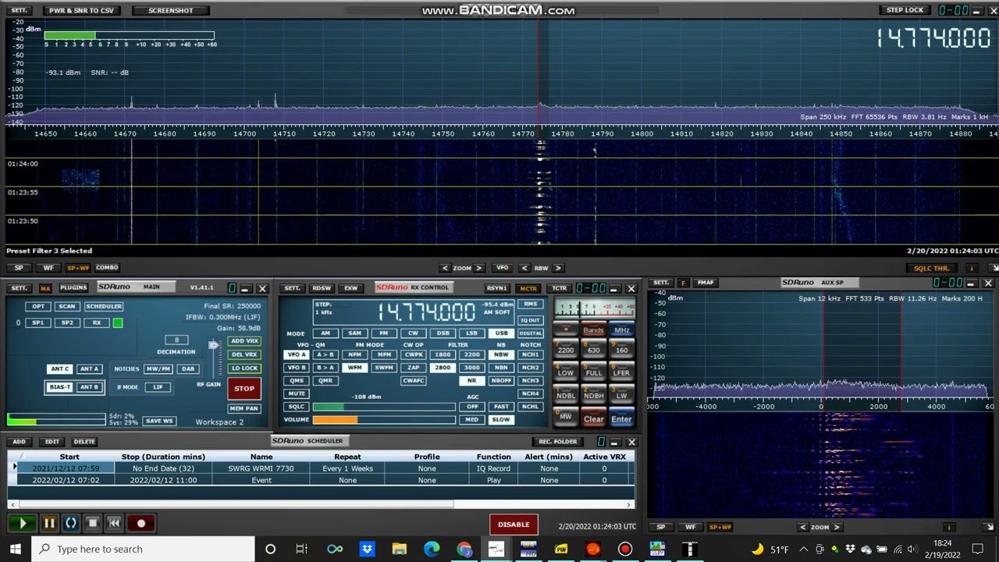Image resolution: width=999 pixels, height=562 pixels.
Task: Switch to VFO B
Action: pos(297,368)
